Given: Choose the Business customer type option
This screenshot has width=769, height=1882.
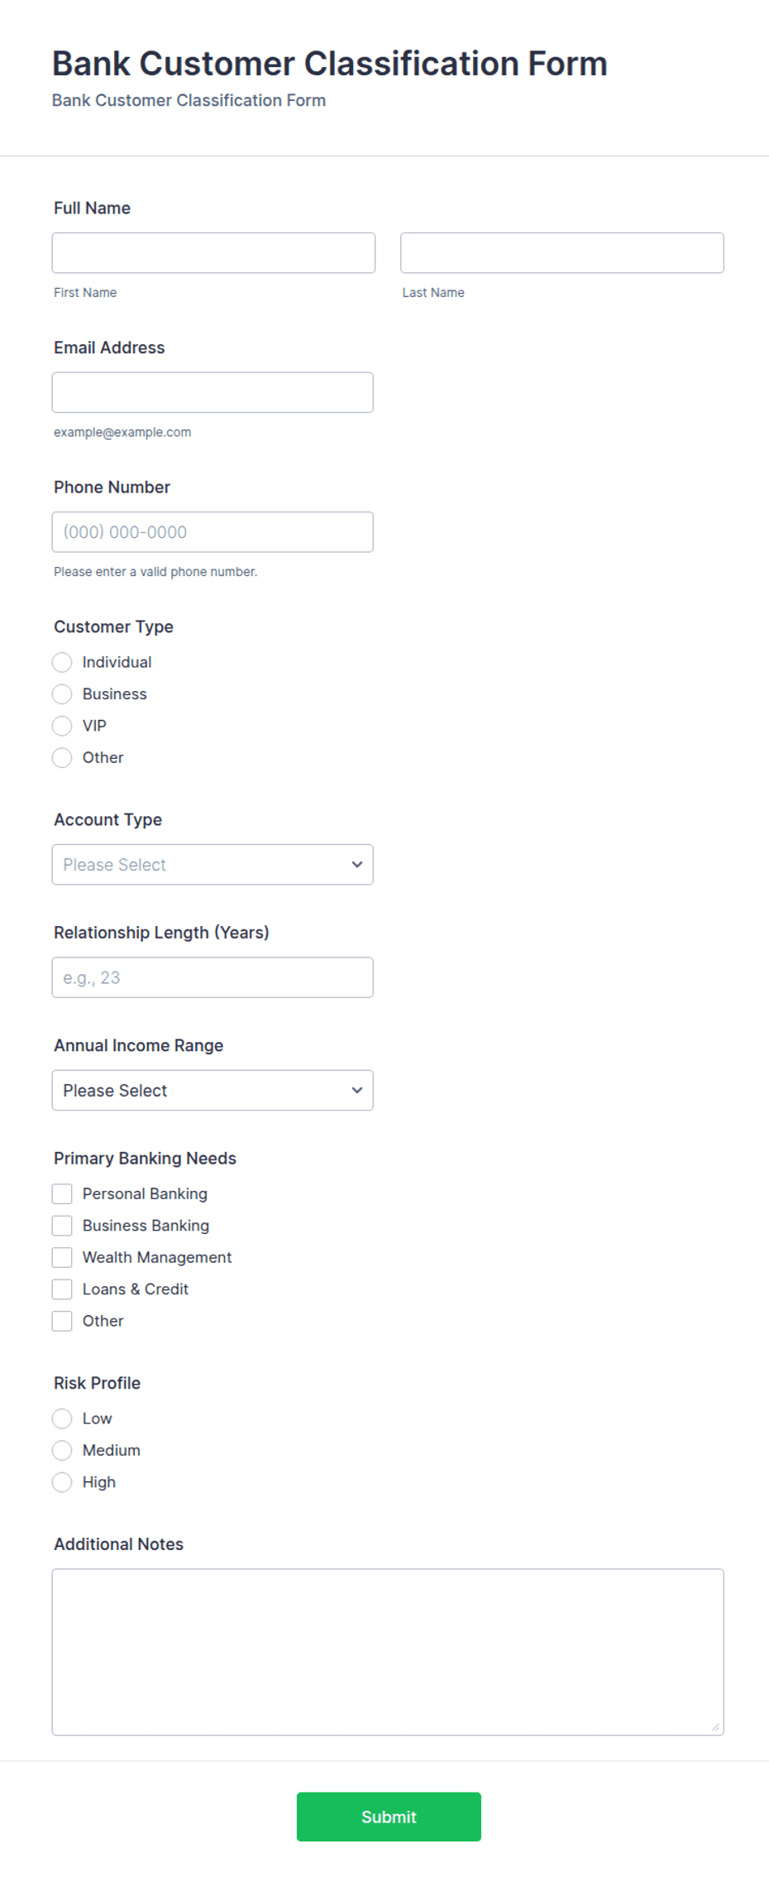Looking at the screenshot, I should point(62,694).
